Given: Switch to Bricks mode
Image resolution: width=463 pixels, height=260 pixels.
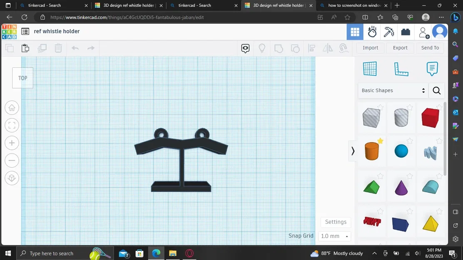Looking at the screenshot, I should [406, 32].
